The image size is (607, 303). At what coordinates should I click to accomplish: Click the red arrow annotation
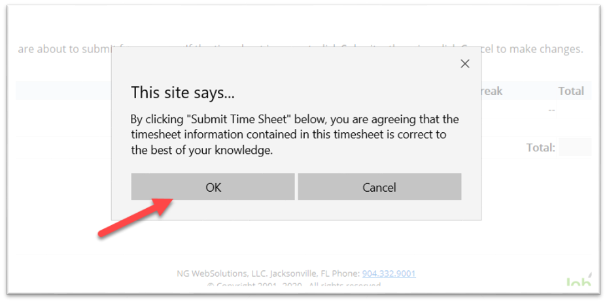[135, 217]
